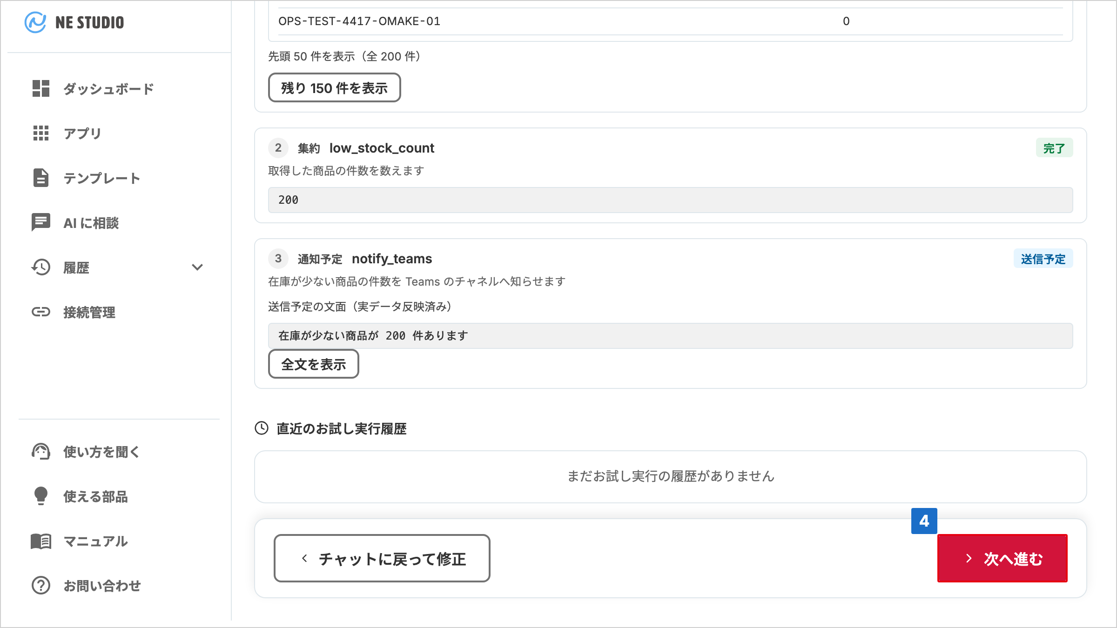Screen dimensions: 1117x628
Task: Click the red 次へ進む button
Action: 1003,558
